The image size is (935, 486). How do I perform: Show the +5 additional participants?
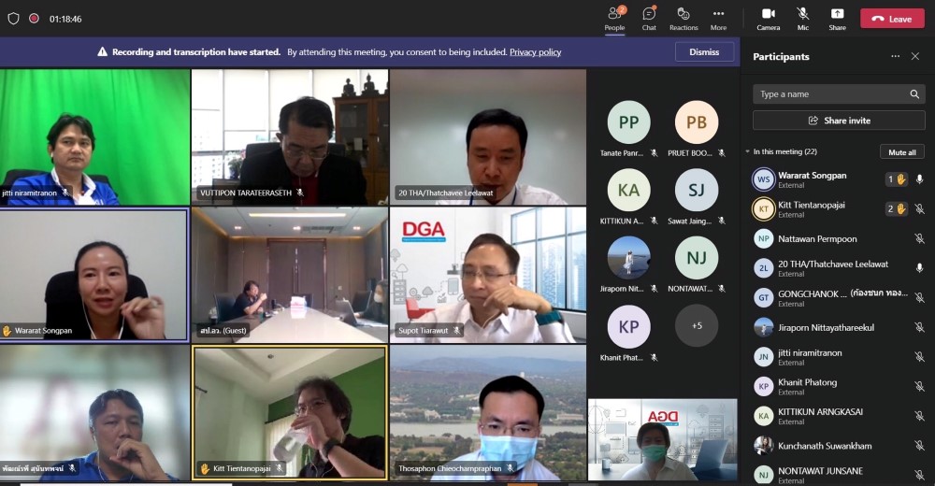pyautogui.click(x=697, y=326)
